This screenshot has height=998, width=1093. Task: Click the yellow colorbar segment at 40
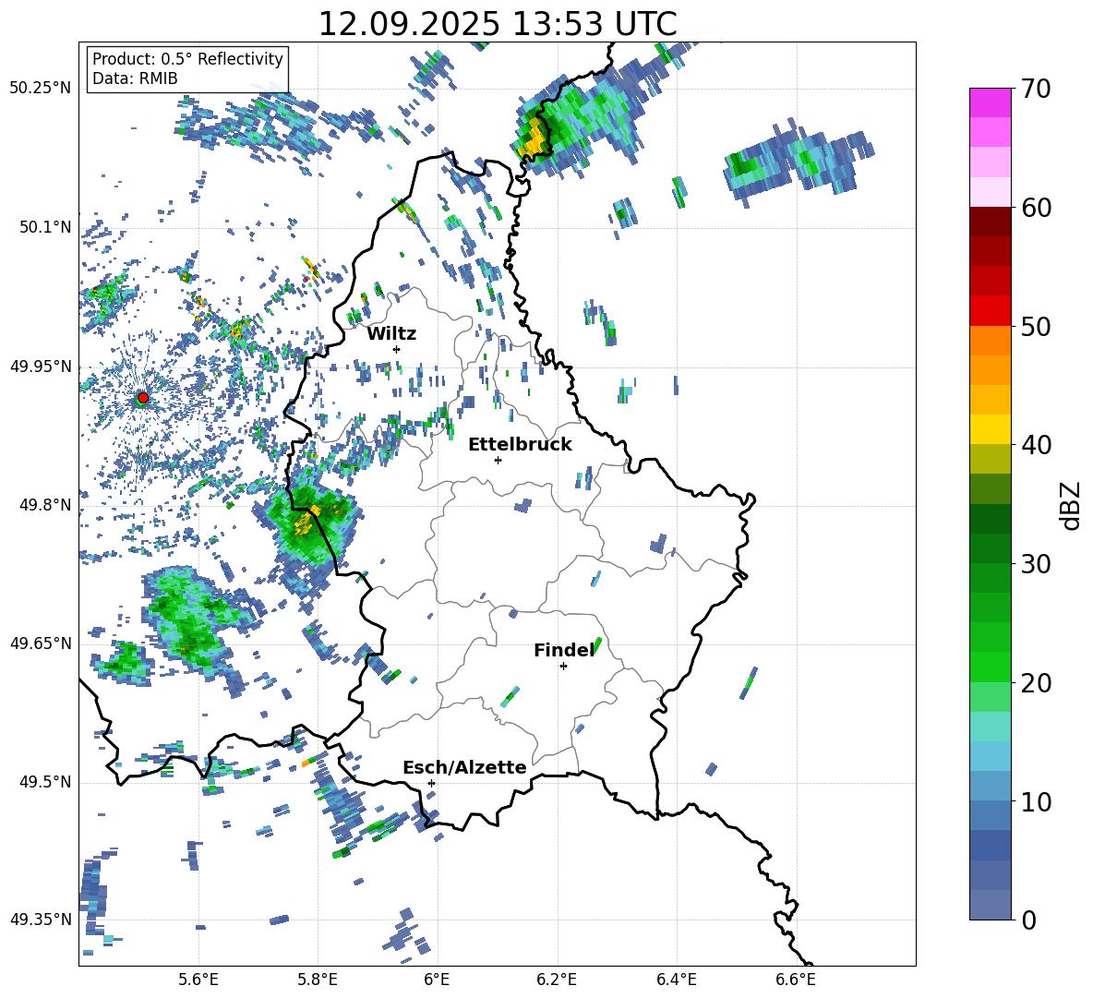tap(990, 429)
